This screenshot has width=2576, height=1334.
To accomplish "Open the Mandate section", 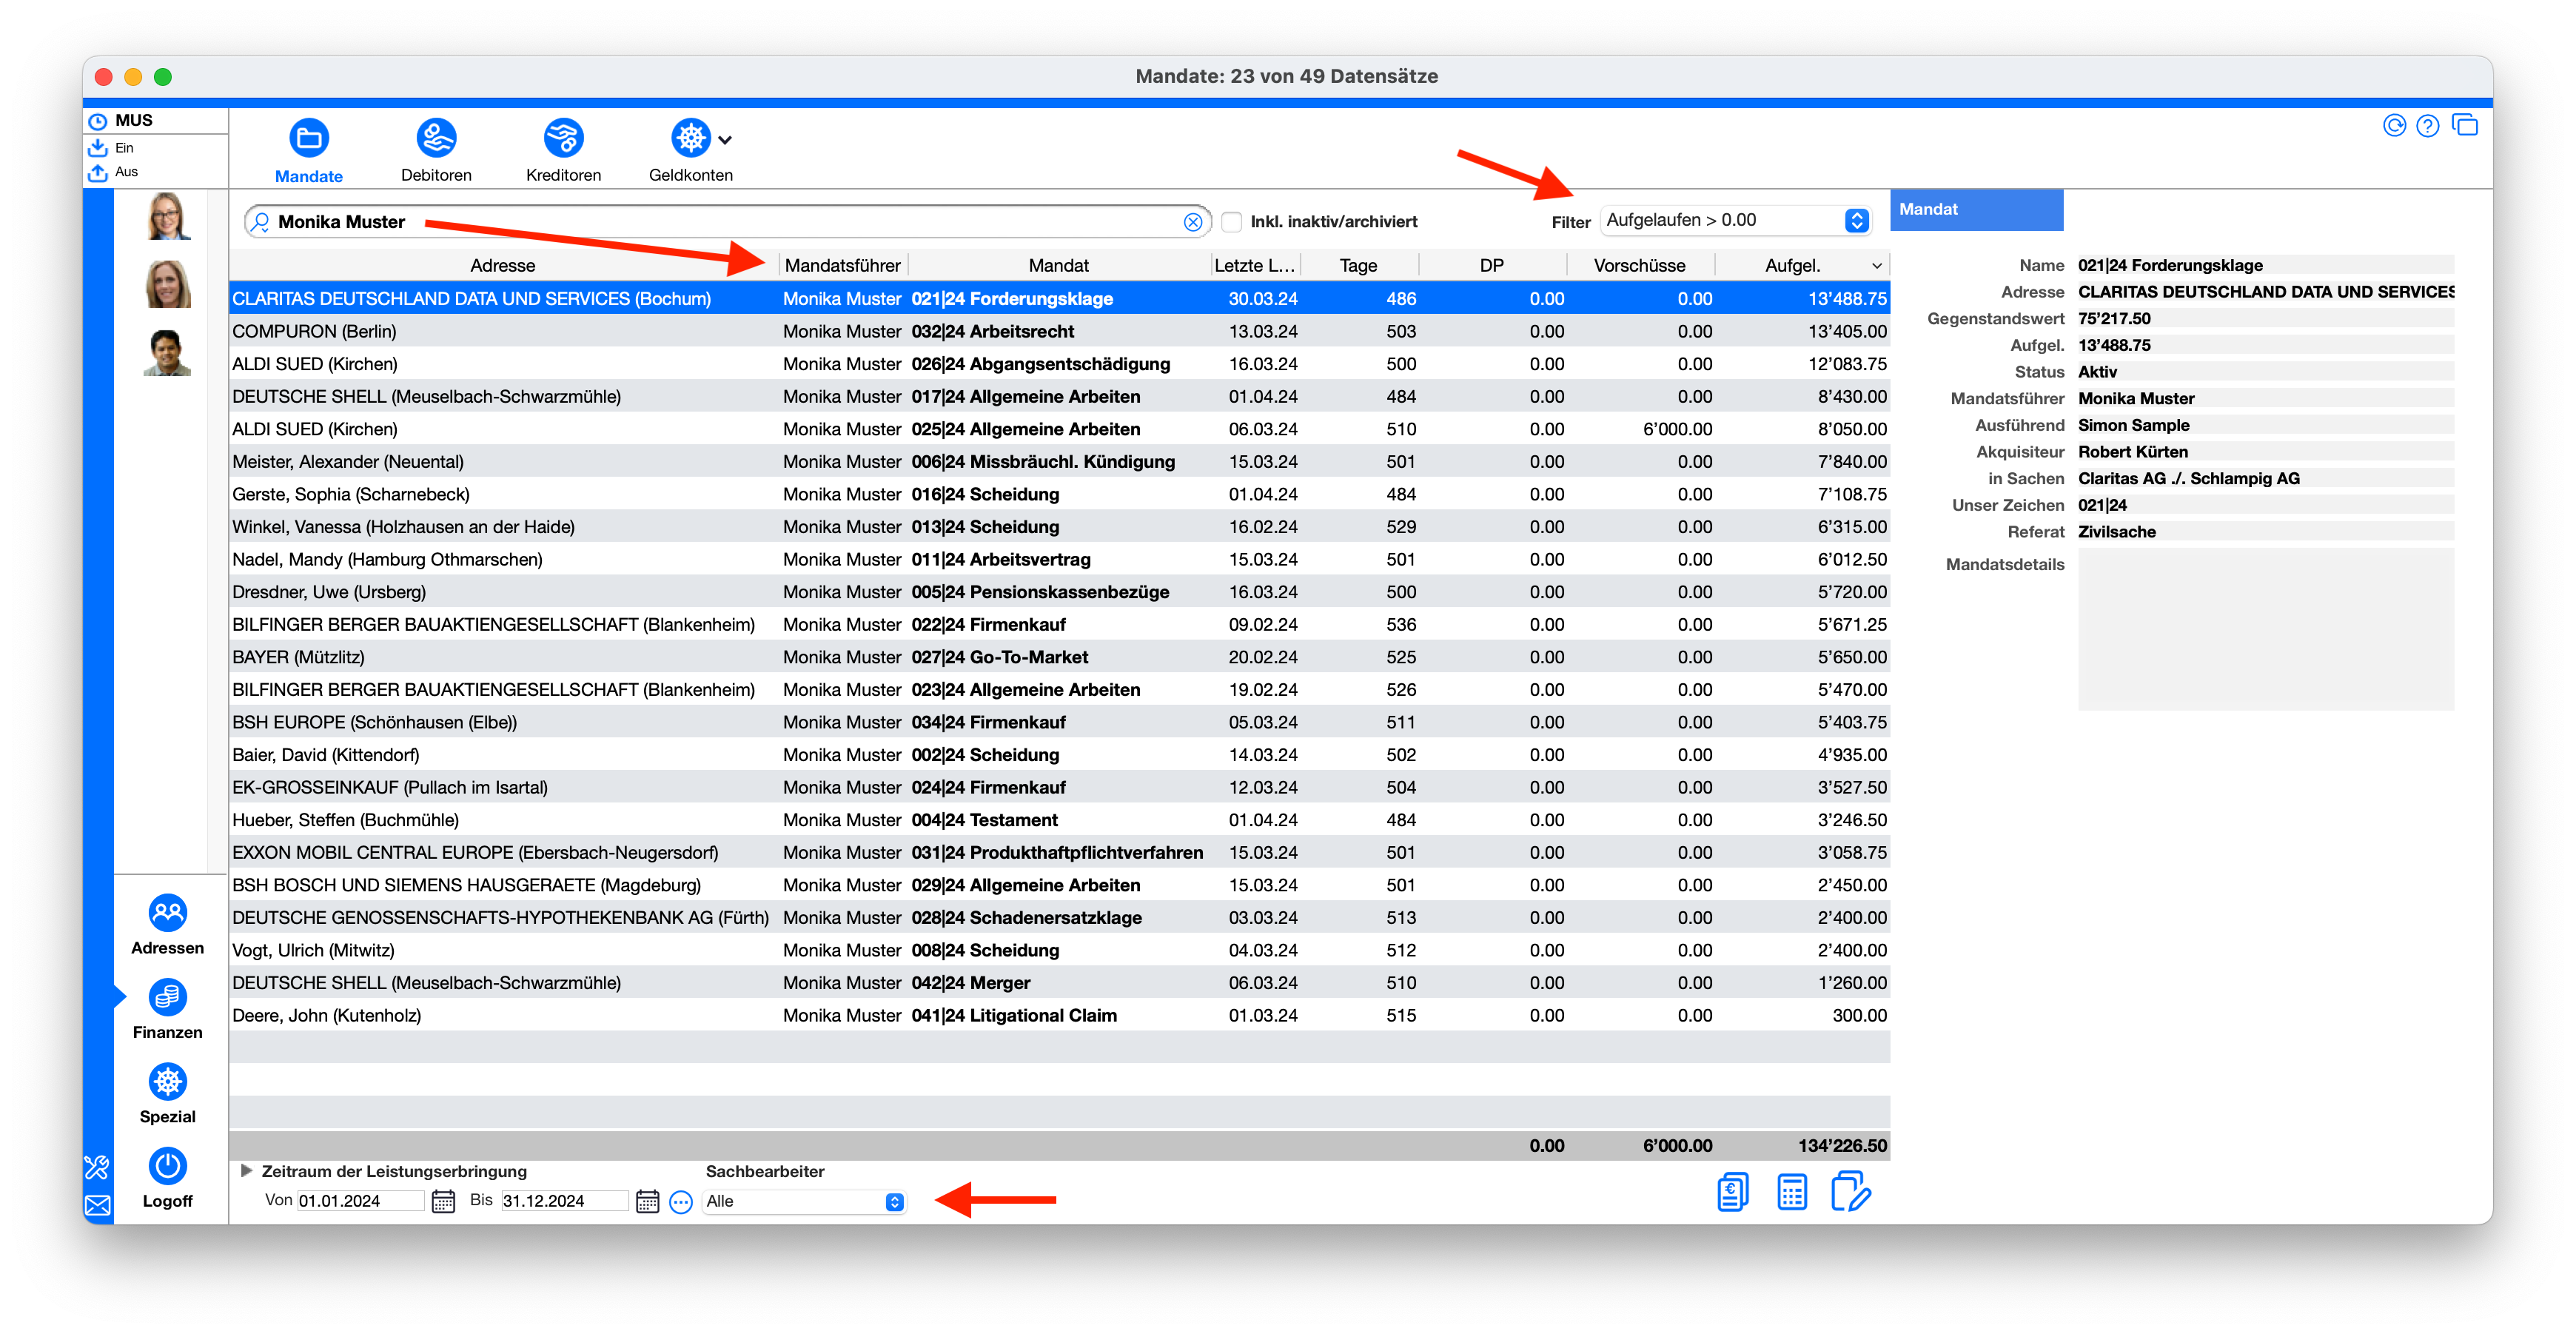I will click(x=308, y=151).
